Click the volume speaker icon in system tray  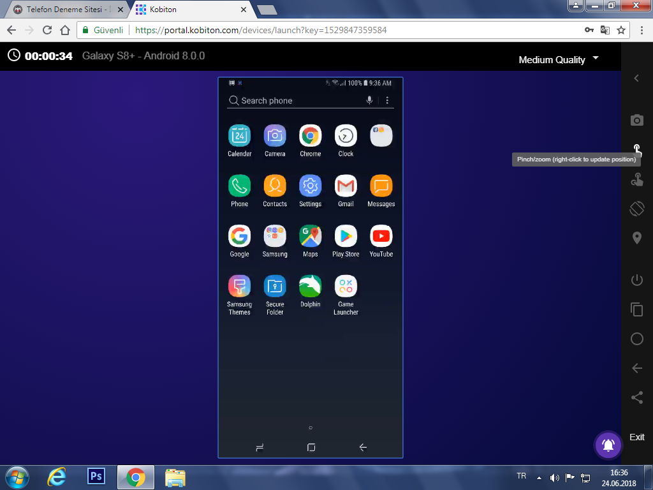[x=554, y=478]
